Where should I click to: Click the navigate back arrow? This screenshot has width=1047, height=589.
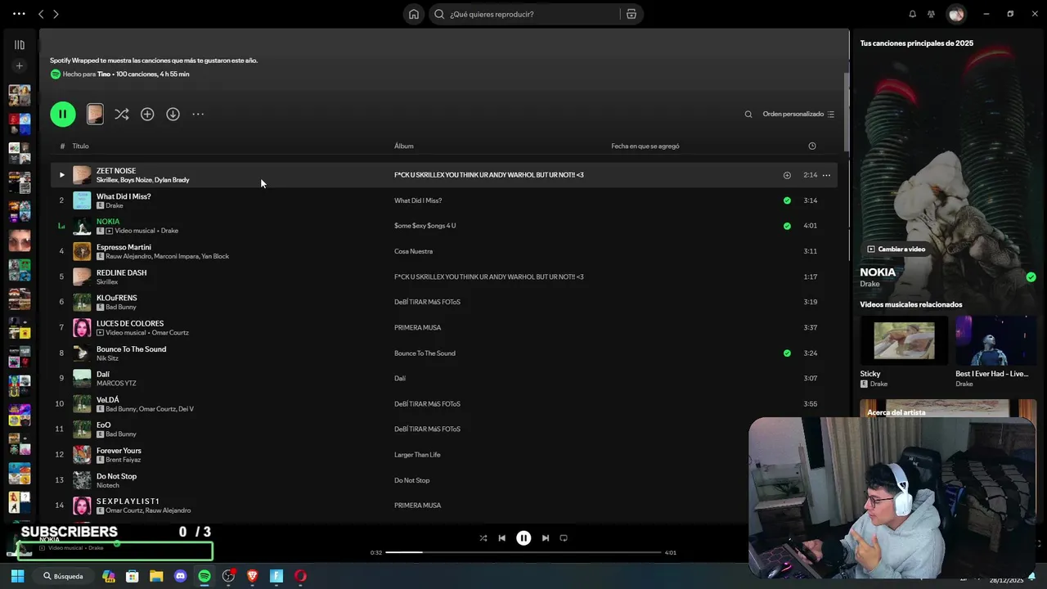(41, 14)
